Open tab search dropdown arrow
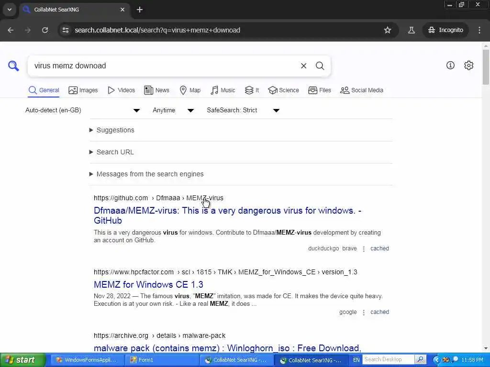The width and height of the screenshot is (490, 367). pos(10,10)
